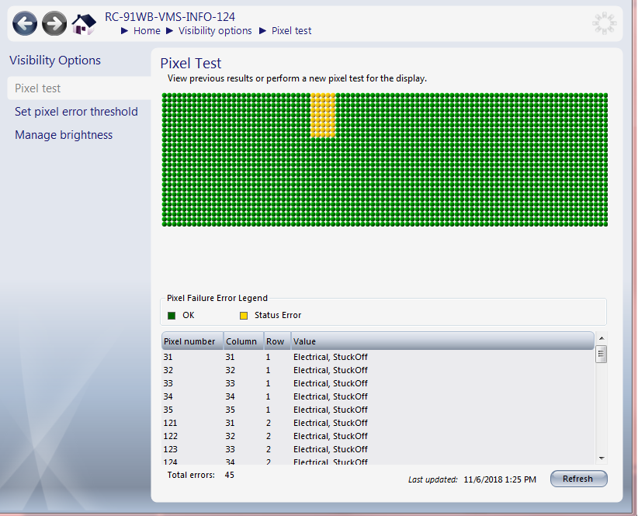Screen dimensions: 638x519
Task: Click Pixel test in the breadcrumb
Action: point(291,31)
